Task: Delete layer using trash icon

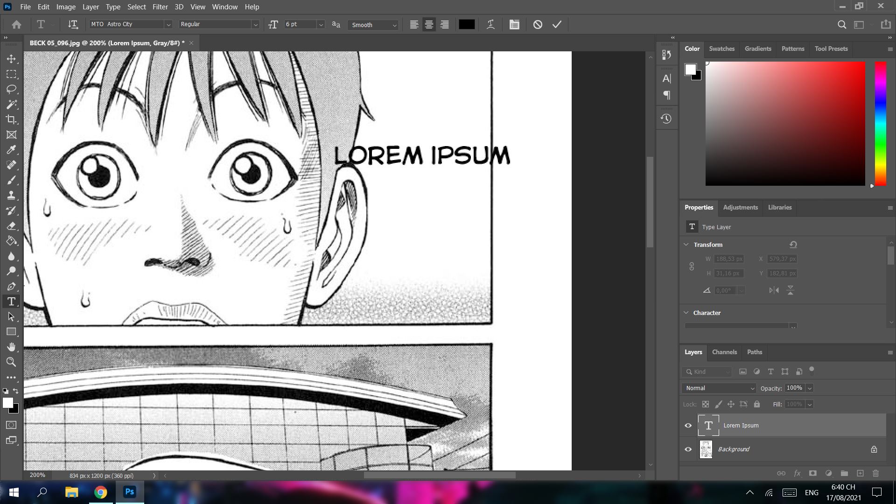Action: click(876, 473)
